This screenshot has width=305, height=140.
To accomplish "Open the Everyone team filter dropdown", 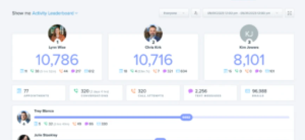I will click(x=174, y=13).
